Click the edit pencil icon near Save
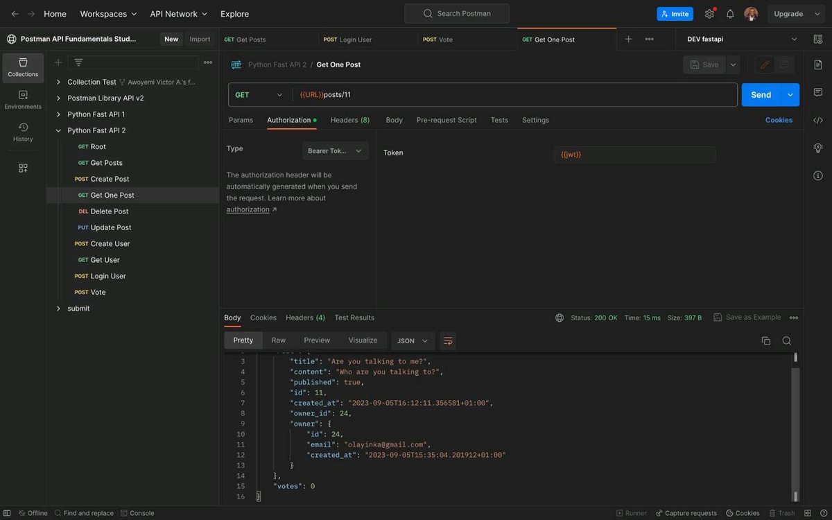The height and width of the screenshot is (520, 832). pos(765,64)
